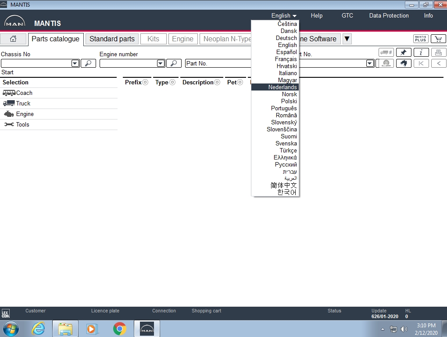Open Help in top bar
The height and width of the screenshot is (337, 447).
coord(317,16)
